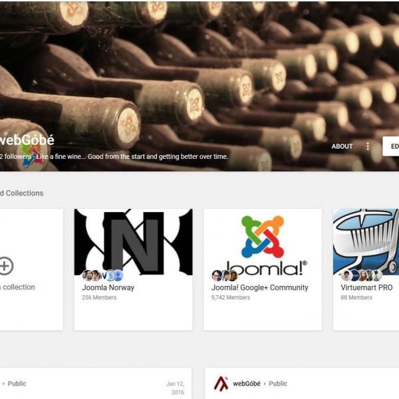
Task: Open the Joomla! logo community image
Action: click(x=263, y=242)
